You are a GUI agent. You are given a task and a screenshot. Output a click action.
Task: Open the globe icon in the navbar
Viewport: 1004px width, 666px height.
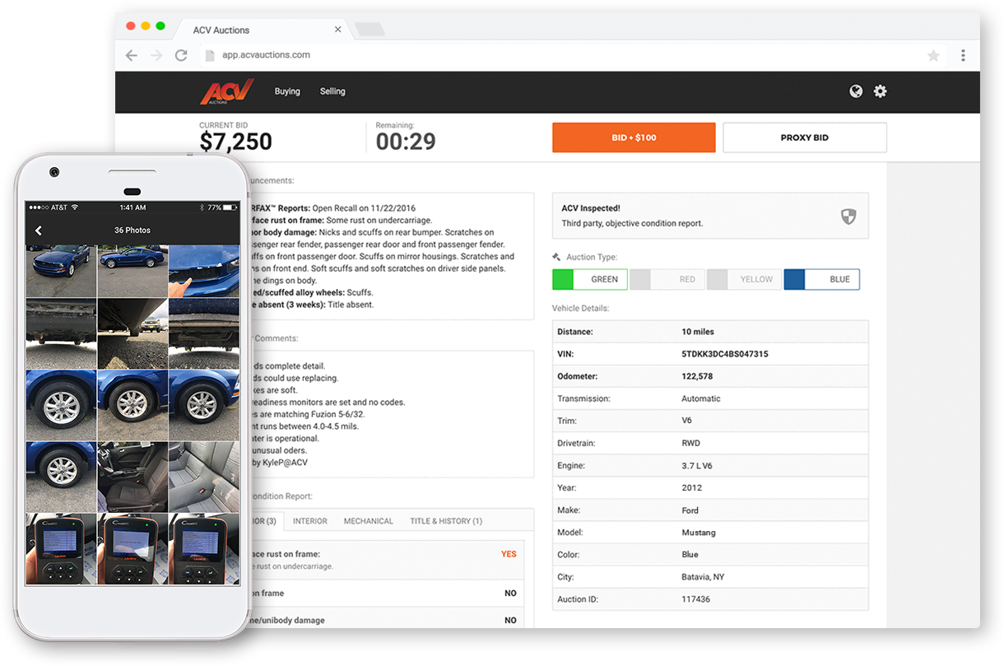[856, 91]
